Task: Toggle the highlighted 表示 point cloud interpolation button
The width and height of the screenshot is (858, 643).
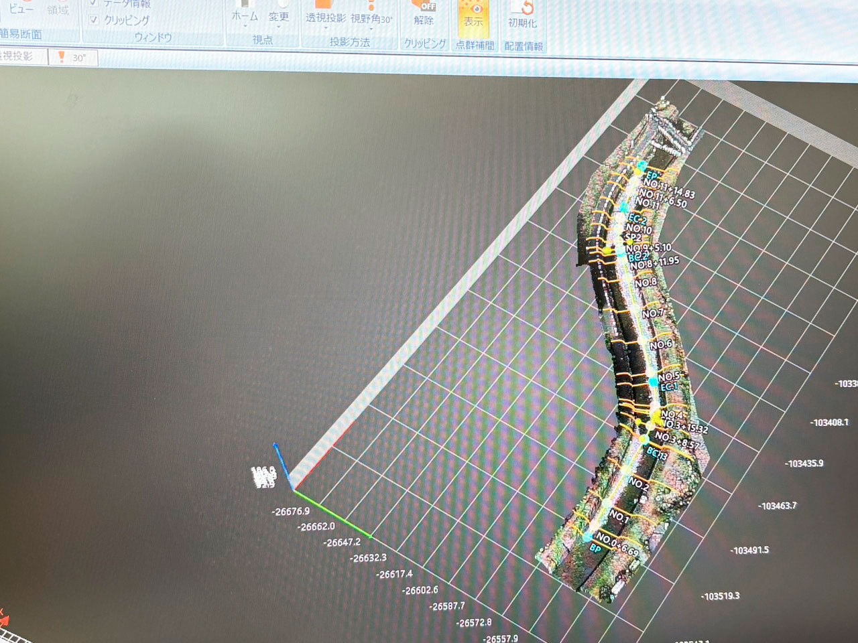Action: tap(474, 16)
